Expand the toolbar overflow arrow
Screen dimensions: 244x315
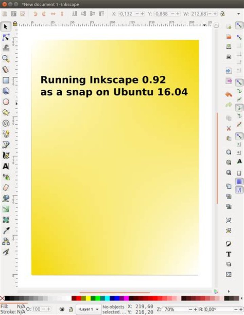click(238, 14)
